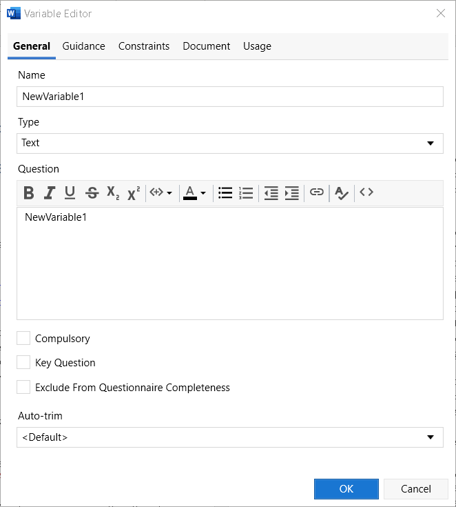Screen dimensions: 456x507
Task: Click the Cancel button
Action: tap(416, 489)
